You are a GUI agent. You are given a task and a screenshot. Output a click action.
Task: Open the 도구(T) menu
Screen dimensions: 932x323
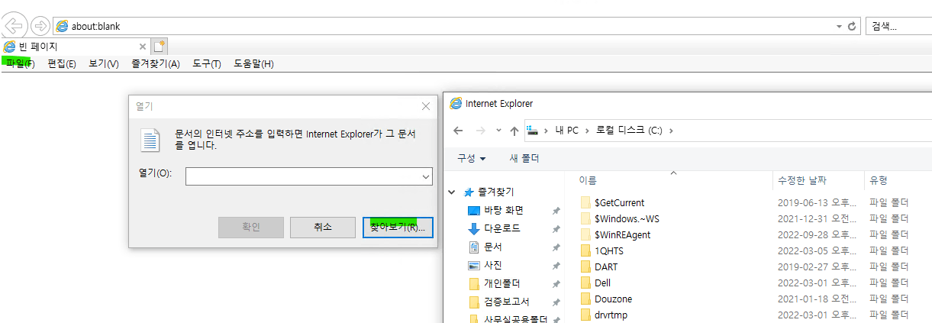tap(206, 63)
